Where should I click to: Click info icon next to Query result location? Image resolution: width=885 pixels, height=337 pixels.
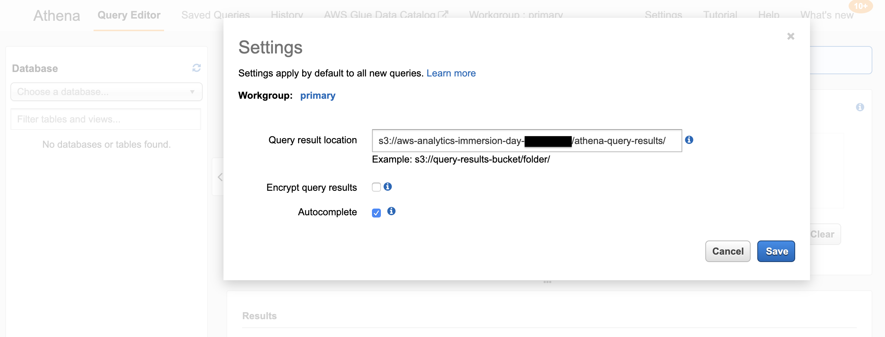[689, 140]
